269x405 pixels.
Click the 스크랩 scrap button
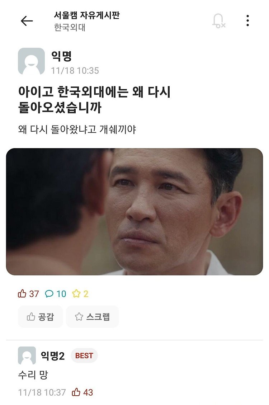click(x=93, y=317)
